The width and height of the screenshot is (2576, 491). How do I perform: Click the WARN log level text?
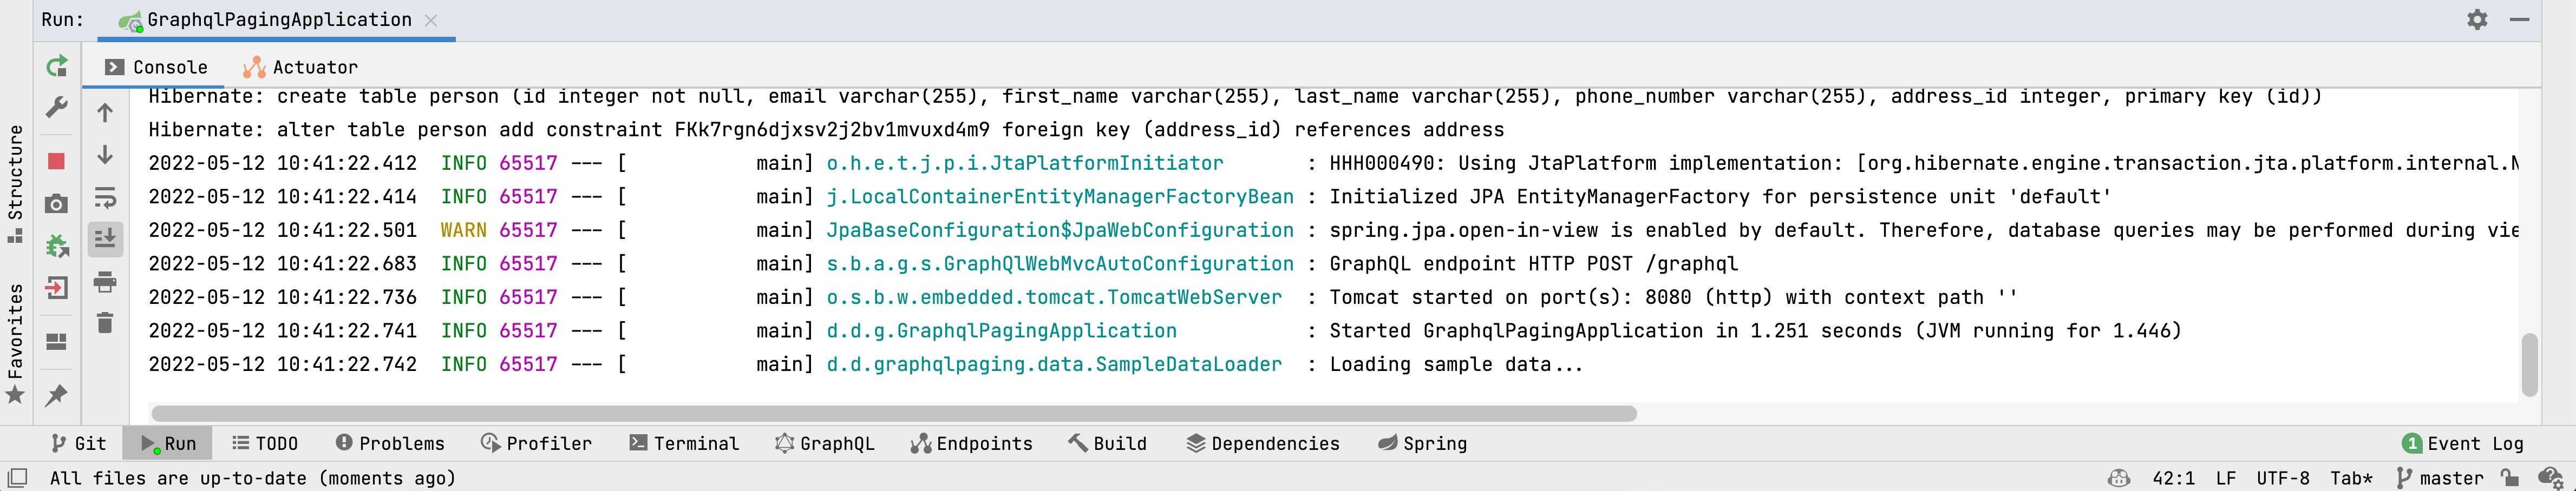click(x=464, y=229)
